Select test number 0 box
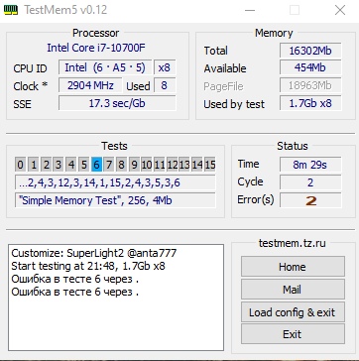 tap(21, 165)
